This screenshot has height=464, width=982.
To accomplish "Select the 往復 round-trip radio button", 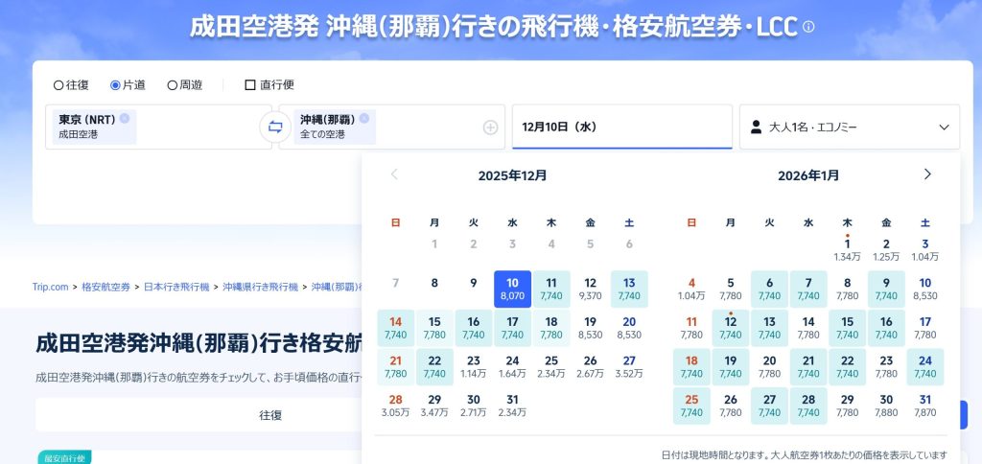I will point(58,84).
